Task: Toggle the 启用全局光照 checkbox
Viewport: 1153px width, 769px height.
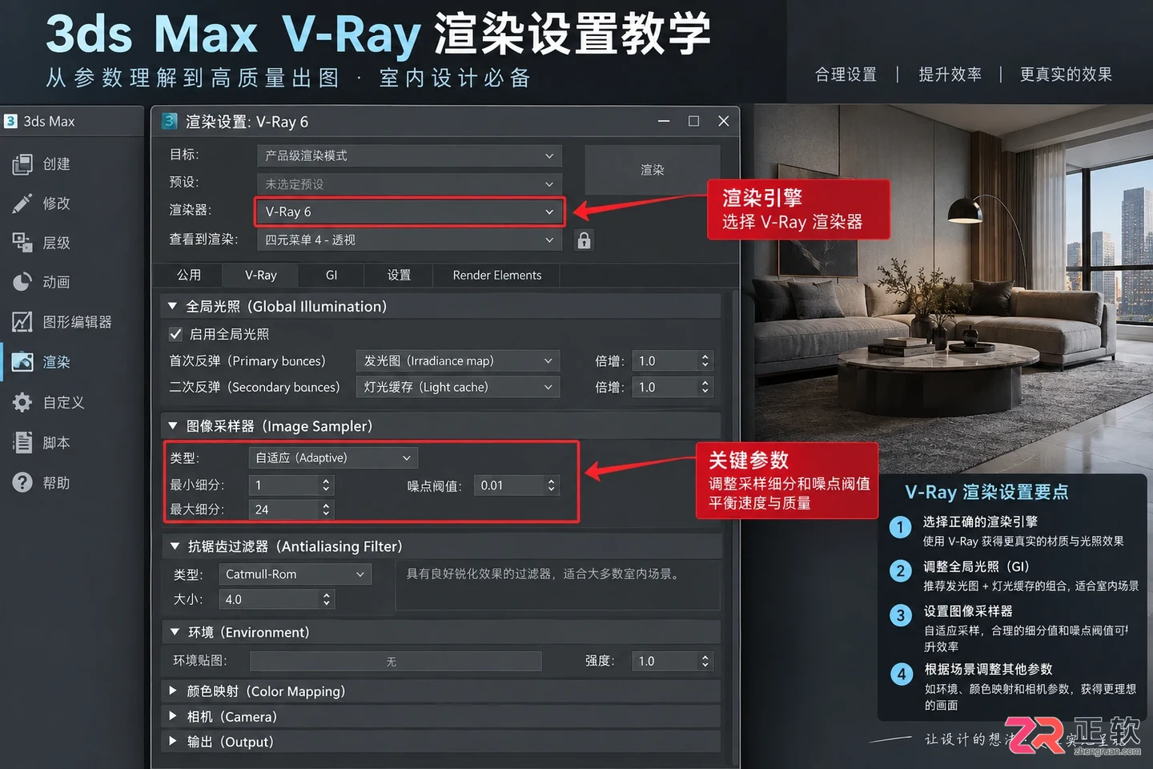Action: click(x=175, y=334)
